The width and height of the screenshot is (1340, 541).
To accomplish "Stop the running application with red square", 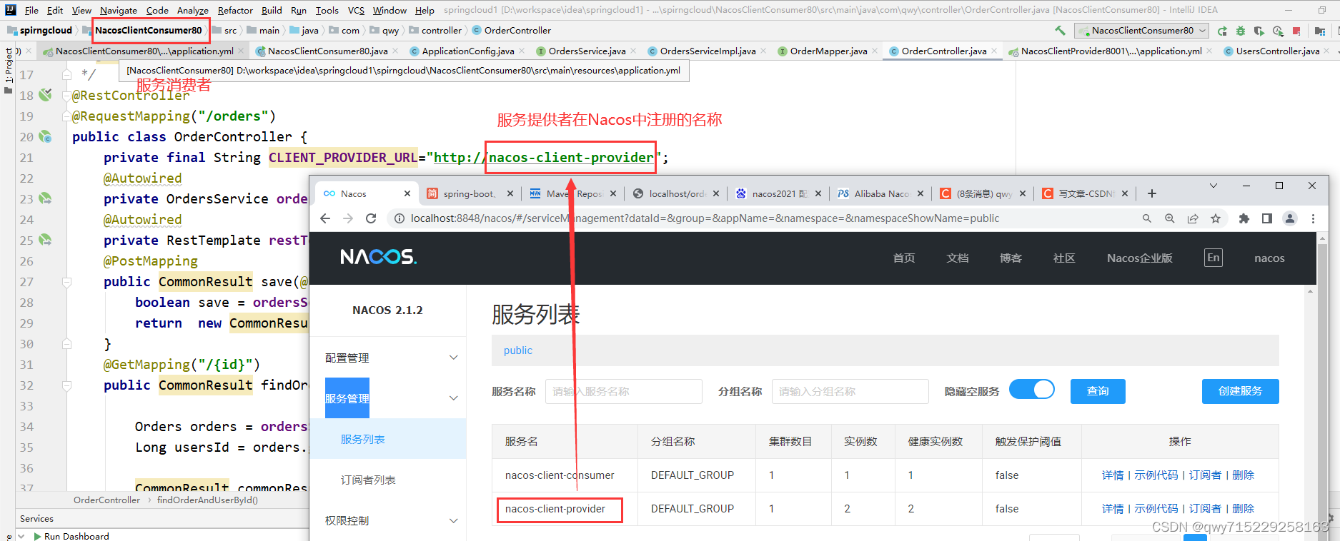I will point(1296,31).
